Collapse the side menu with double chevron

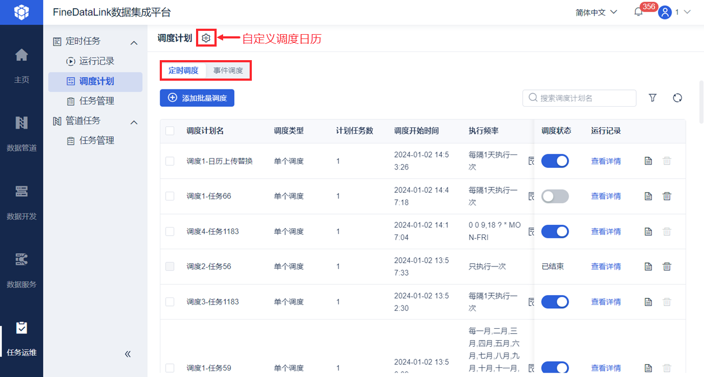click(128, 354)
